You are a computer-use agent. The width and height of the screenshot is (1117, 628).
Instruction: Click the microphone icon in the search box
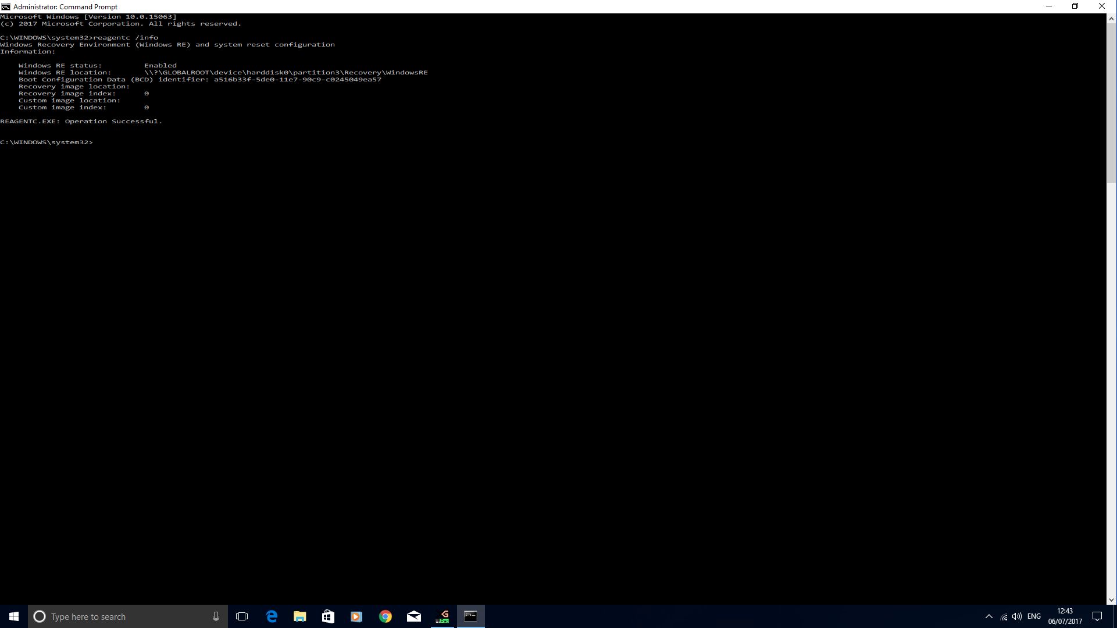pyautogui.click(x=216, y=616)
